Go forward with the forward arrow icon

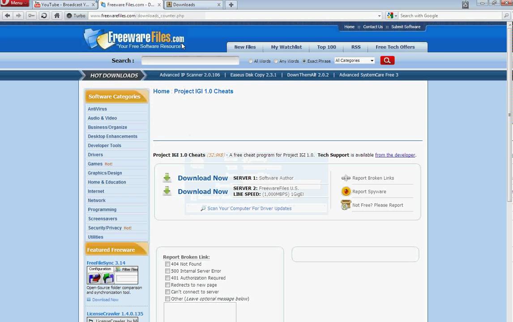point(19,15)
